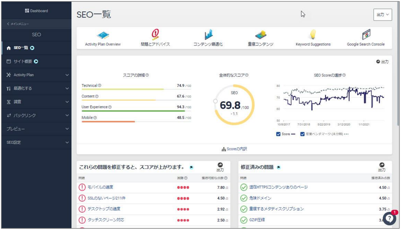
Task: Click alert icon for タッチスクリーン対応
Action: coord(82,220)
